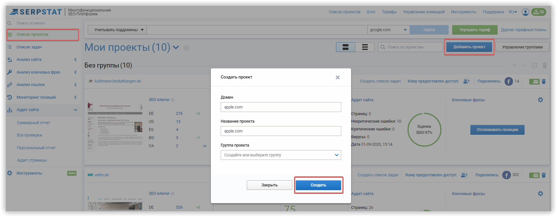Open Тарифы in the top navigation
This screenshot has height=217, width=557.
click(389, 12)
